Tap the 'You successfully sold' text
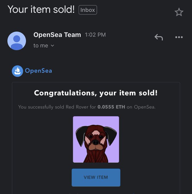This screenshot has height=194, width=192. pyautogui.click(x=41, y=107)
